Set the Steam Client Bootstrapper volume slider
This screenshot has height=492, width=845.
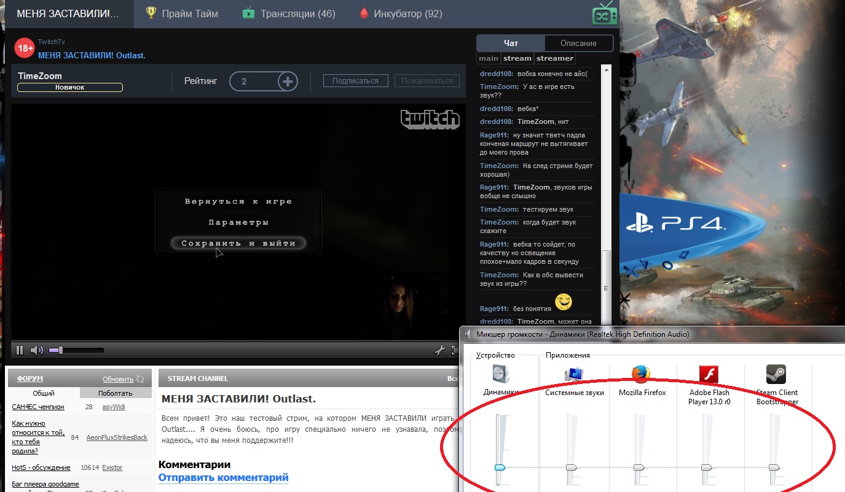[x=774, y=467]
